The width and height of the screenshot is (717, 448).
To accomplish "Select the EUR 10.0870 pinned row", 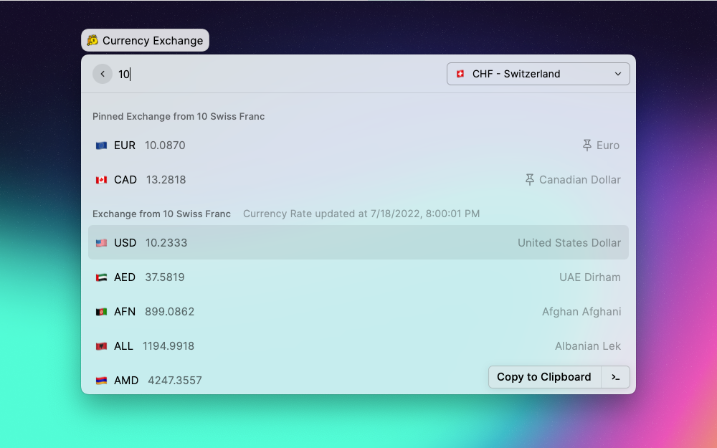I will coord(358,146).
